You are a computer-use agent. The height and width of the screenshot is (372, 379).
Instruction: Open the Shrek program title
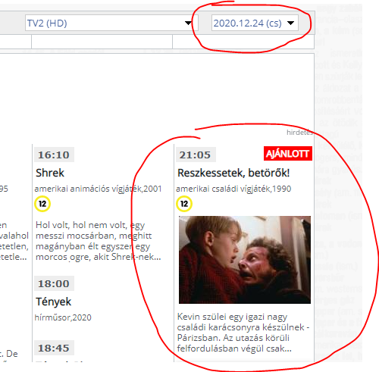tap(50, 173)
